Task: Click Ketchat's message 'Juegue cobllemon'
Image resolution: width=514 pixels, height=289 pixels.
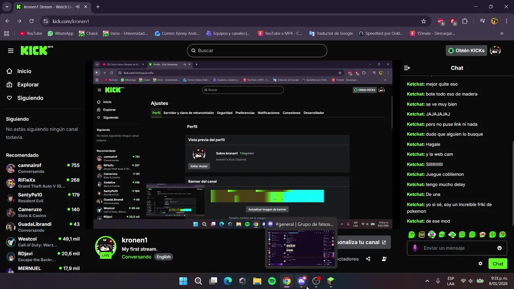Action: [x=435, y=174]
